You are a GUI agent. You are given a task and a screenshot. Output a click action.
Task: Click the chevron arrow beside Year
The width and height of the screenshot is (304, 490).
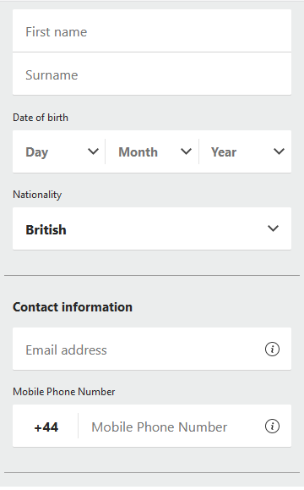tap(279, 151)
